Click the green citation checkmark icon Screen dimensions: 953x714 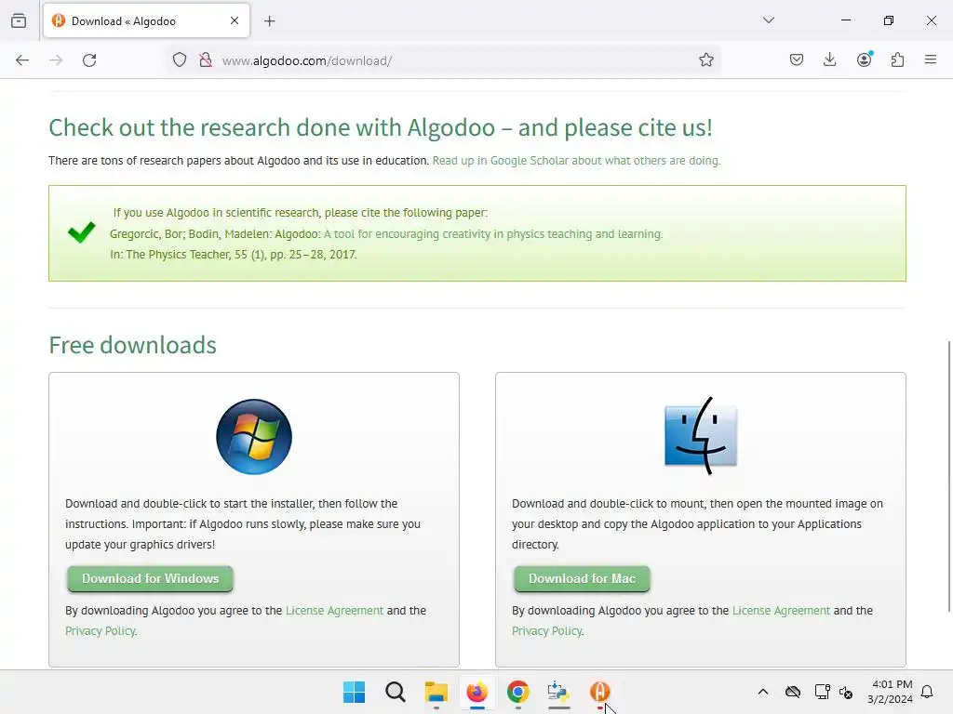pos(82,231)
